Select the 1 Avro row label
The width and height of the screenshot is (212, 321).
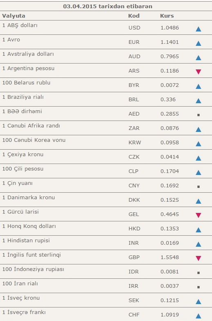11,39
